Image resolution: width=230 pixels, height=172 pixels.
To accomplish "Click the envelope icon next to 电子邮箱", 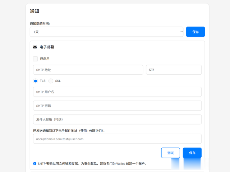I will click(x=35, y=47).
